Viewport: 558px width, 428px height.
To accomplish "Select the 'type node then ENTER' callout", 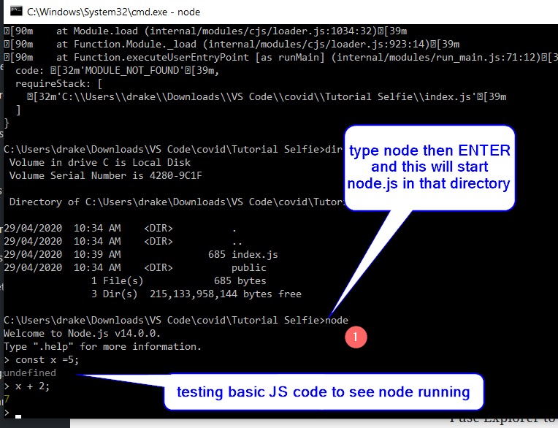I will tap(429, 168).
